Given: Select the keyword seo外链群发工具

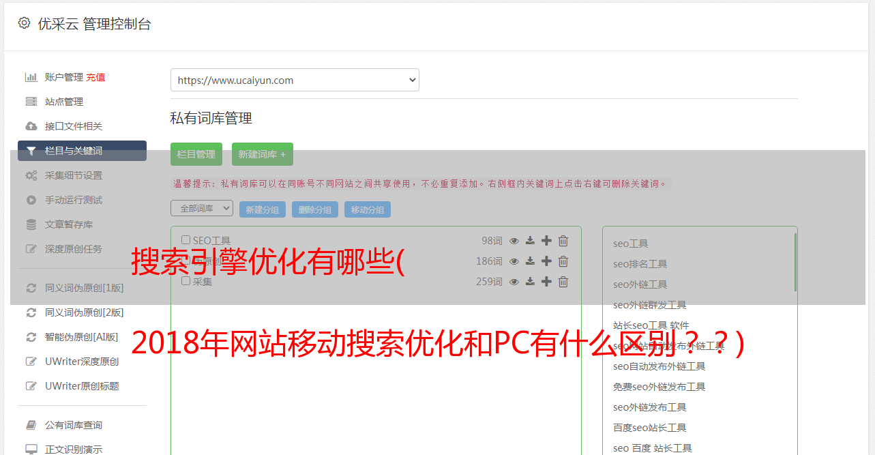Looking at the screenshot, I should pyautogui.click(x=650, y=305).
